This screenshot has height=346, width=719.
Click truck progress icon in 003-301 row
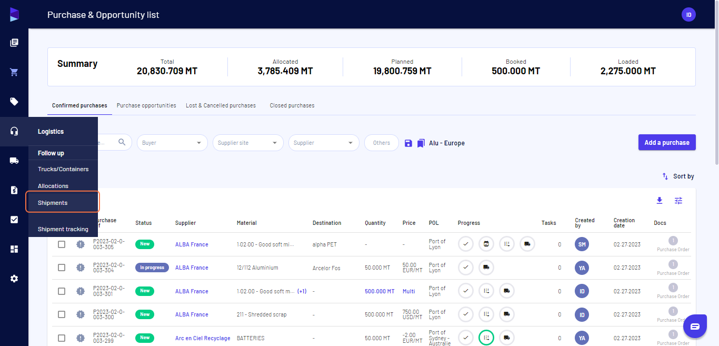507,291
